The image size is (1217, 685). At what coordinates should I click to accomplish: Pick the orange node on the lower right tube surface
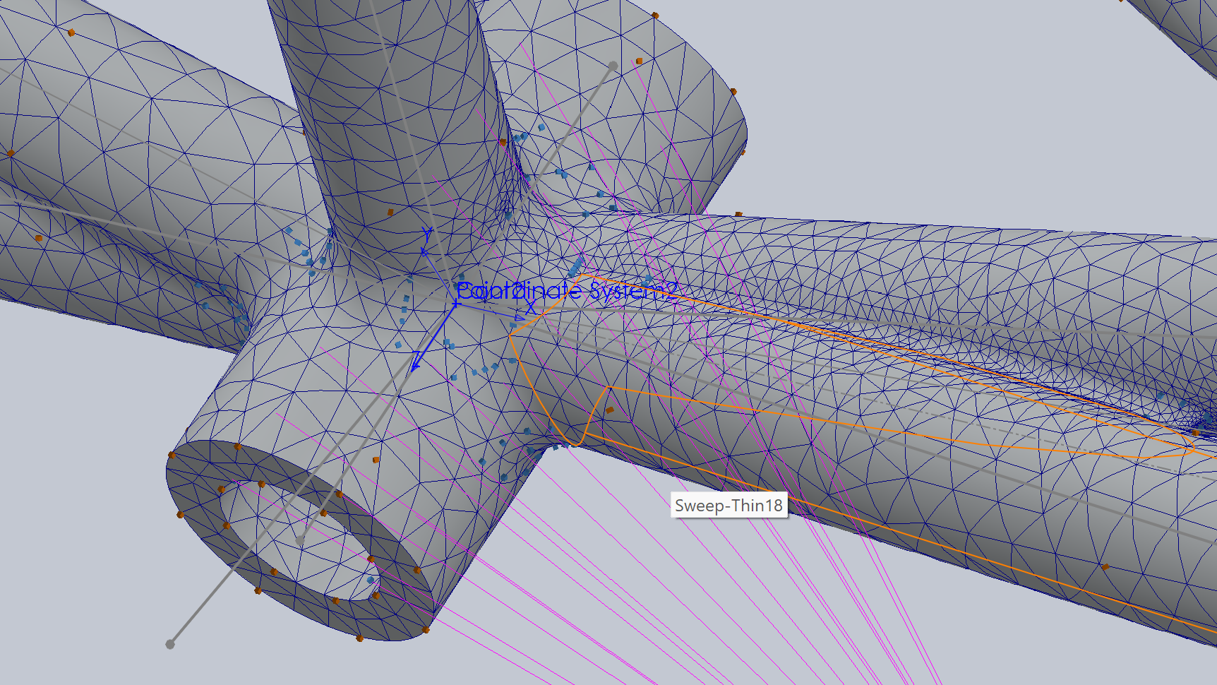point(1105,566)
